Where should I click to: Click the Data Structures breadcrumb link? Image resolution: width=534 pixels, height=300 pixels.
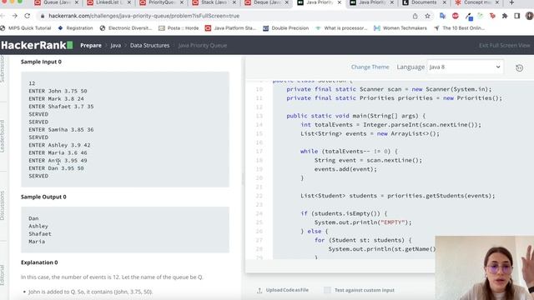pyautogui.click(x=149, y=45)
